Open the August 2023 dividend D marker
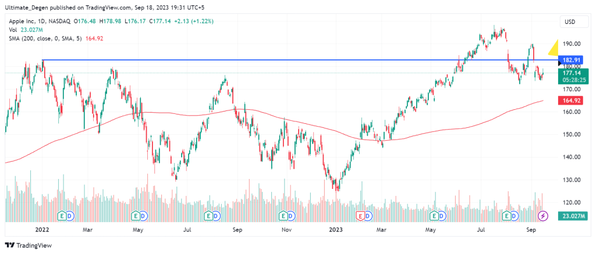The image size is (596, 254). (515, 216)
